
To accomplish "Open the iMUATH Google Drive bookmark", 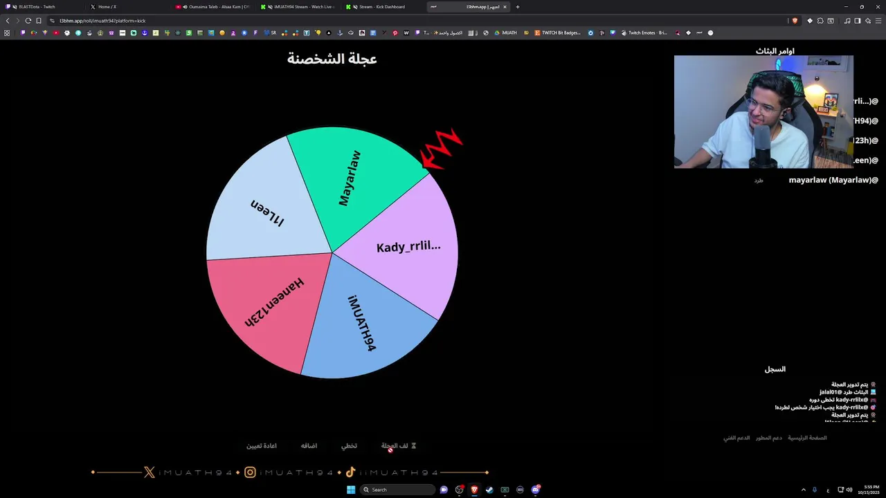I will 505,33.
